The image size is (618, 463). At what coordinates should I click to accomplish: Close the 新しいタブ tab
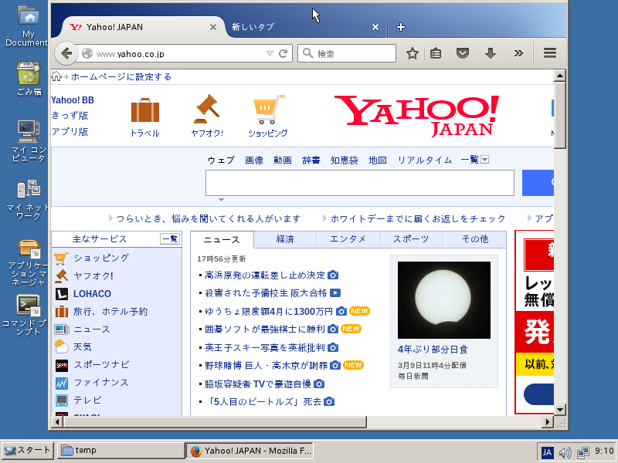tap(375, 27)
